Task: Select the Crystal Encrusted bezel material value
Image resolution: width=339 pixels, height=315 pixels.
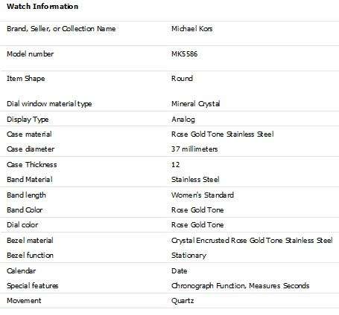Action: (252, 241)
